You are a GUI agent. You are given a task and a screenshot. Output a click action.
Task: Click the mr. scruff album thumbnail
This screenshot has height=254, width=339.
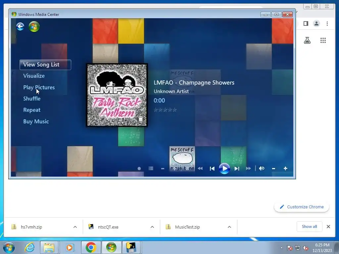click(182, 159)
